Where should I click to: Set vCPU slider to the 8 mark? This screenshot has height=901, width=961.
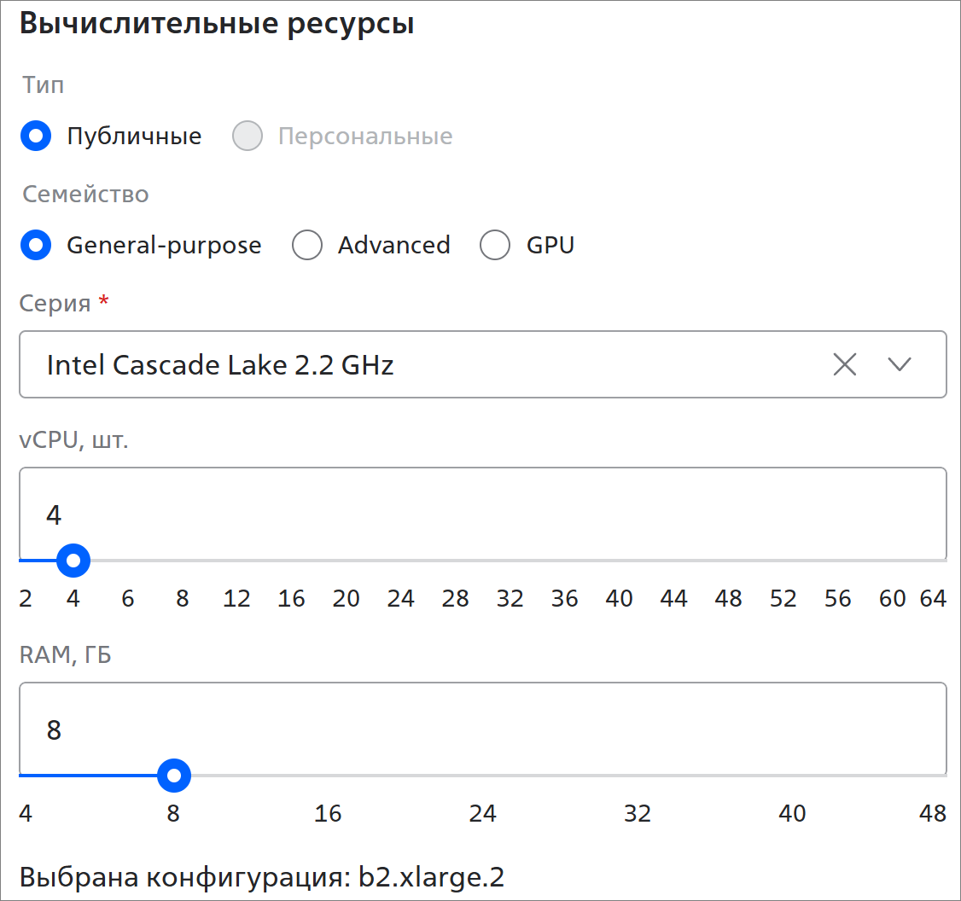point(183,561)
